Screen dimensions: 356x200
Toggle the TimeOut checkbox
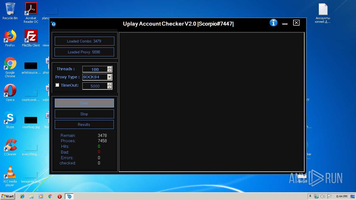(57, 85)
